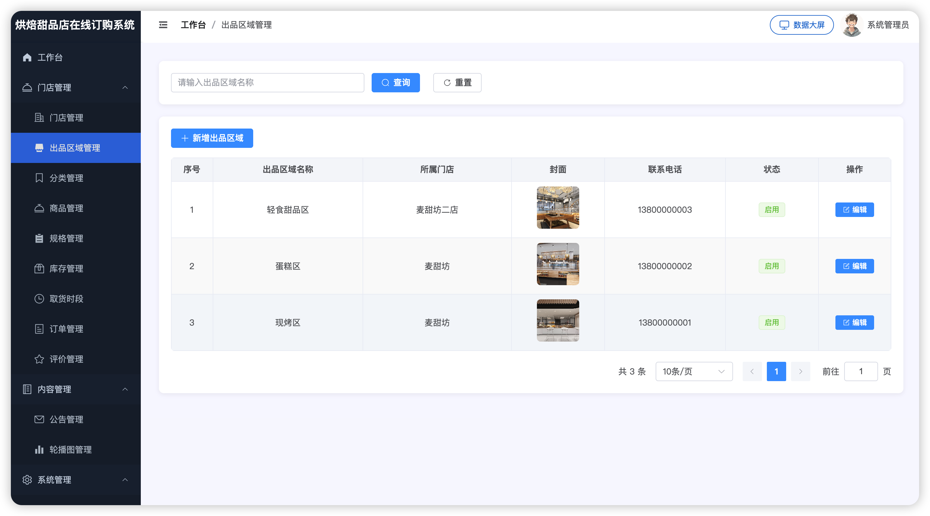Viewport: 930px width, 516px height.
Task: Collapse the 门店管理 parent menu chevron
Action: pos(125,88)
